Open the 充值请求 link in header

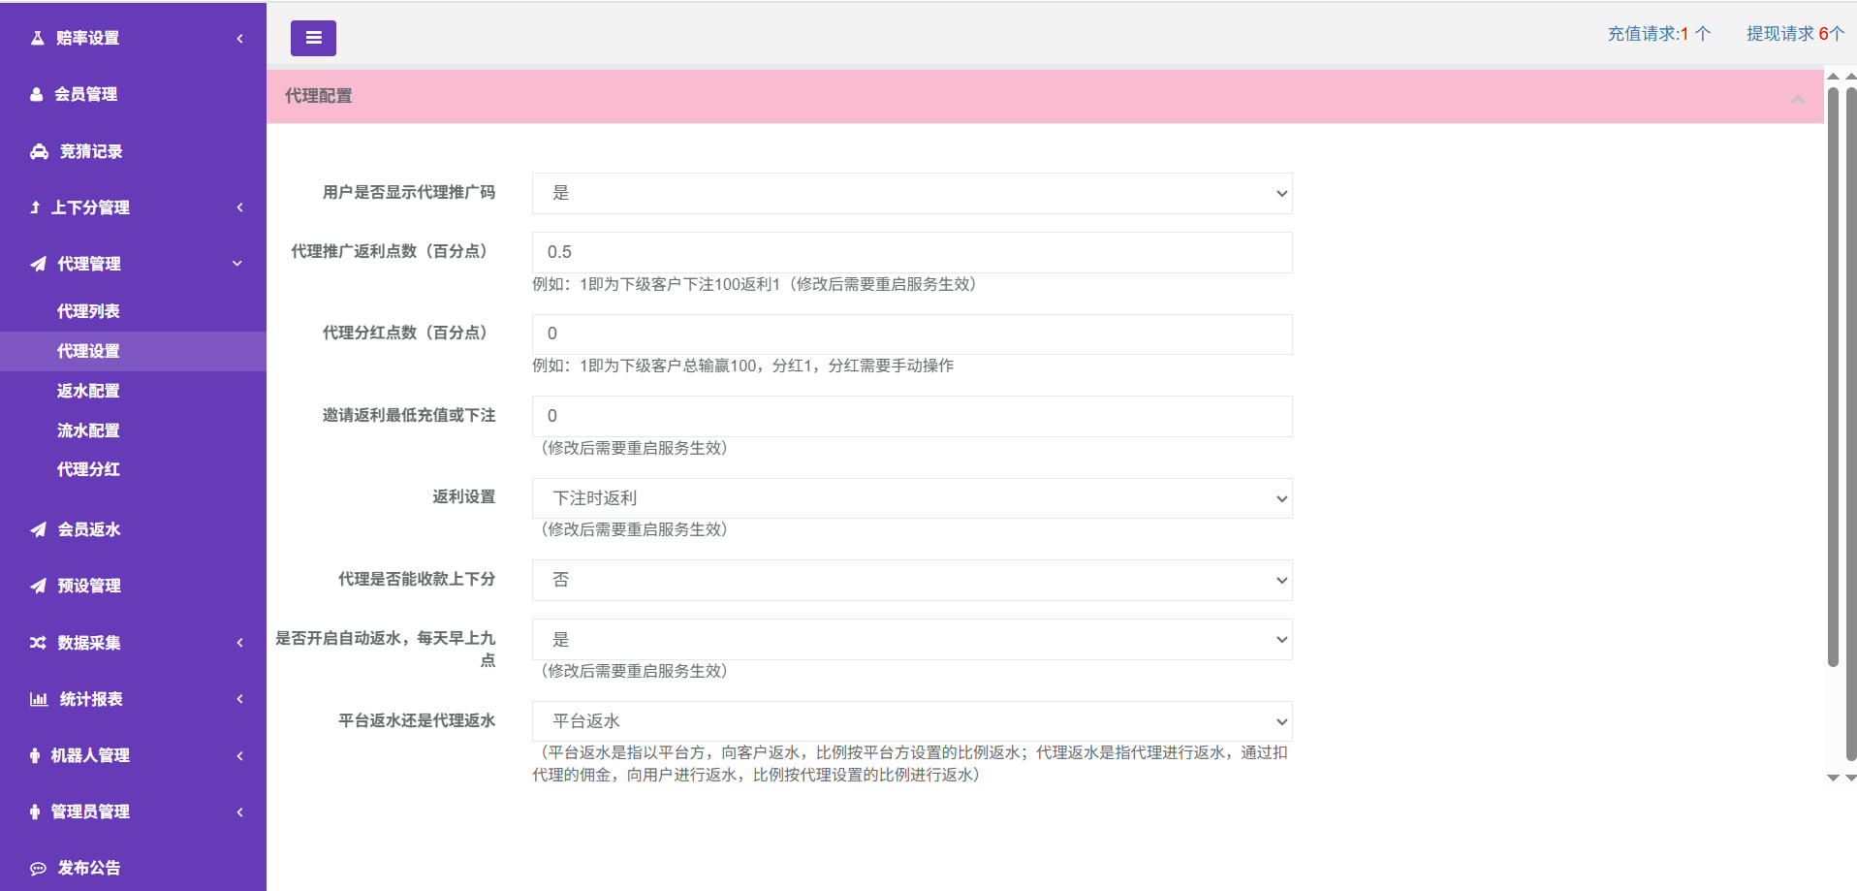click(1658, 34)
